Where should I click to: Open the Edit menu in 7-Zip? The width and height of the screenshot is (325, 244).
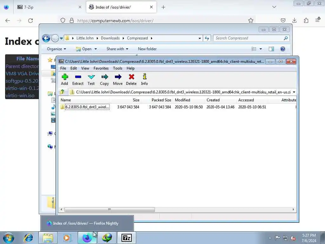tap(74, 68)
